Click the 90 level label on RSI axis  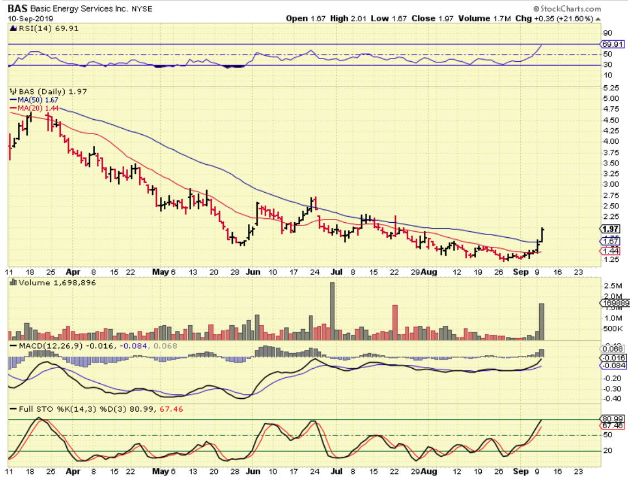pos(608,33)
